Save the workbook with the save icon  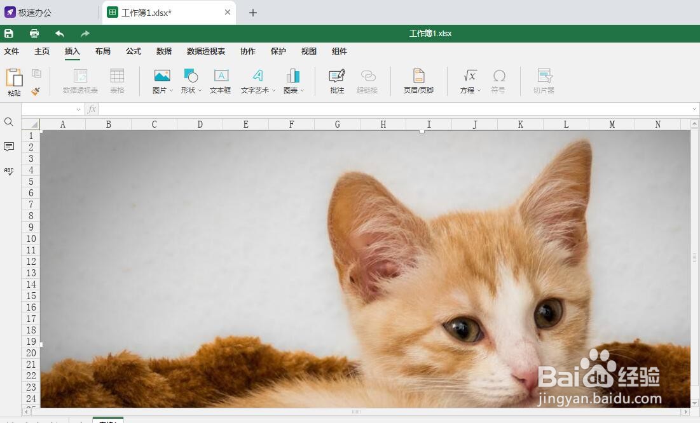9,33
